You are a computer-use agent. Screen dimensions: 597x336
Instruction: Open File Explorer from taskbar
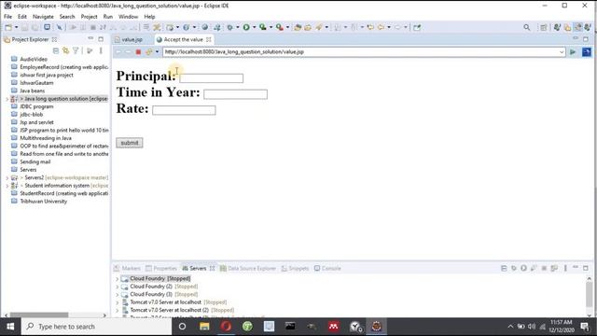(204, 327)
